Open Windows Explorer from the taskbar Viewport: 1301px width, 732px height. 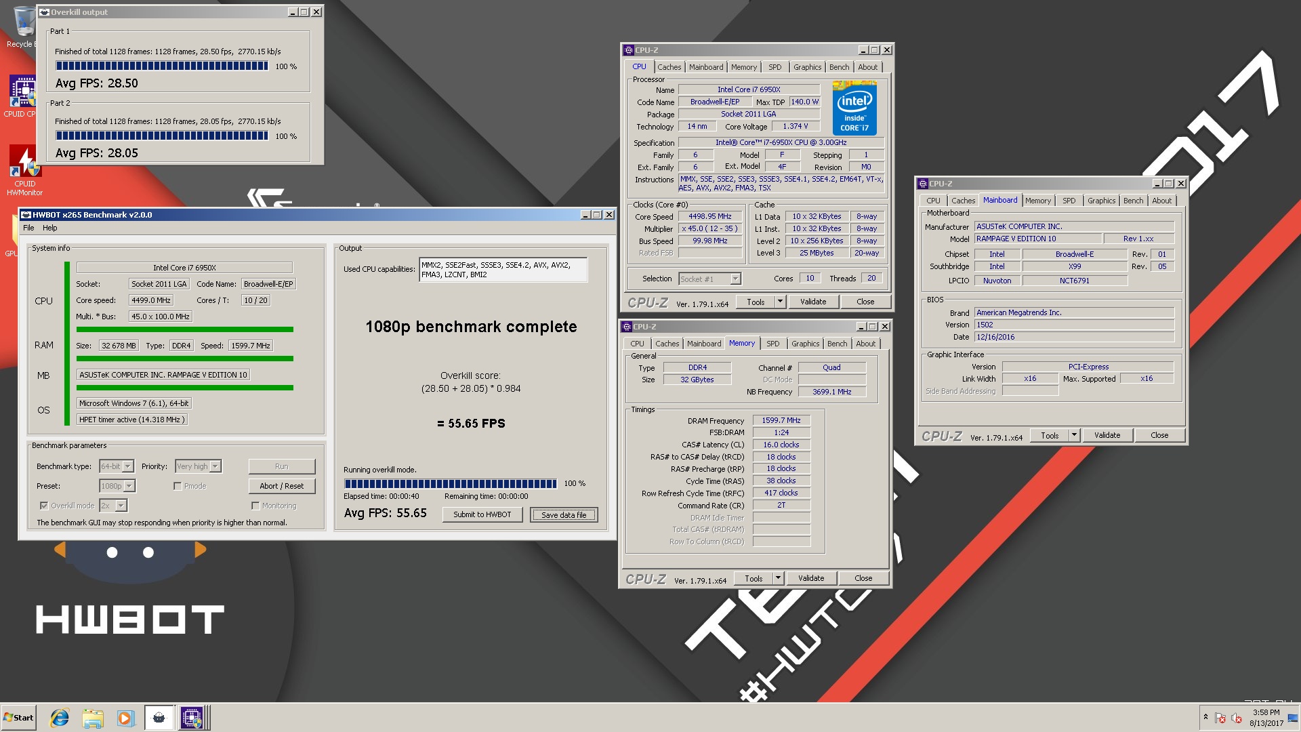click(93, 718)
